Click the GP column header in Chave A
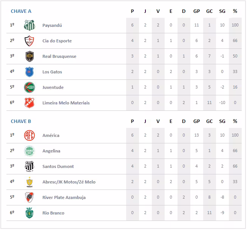Screen dimensions: 247x230 pyautogui.click(x=197, y=11)
